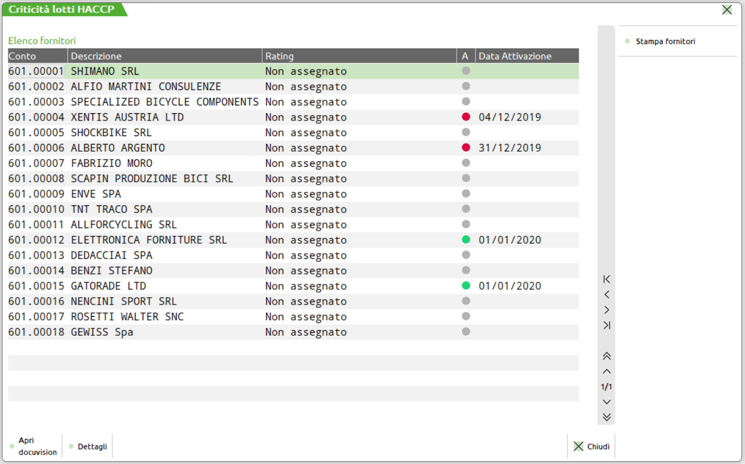Image resolution: width=745 pixels, height=464 pixels.
Task: Go to previous record arrow
Action: [607, 294]
